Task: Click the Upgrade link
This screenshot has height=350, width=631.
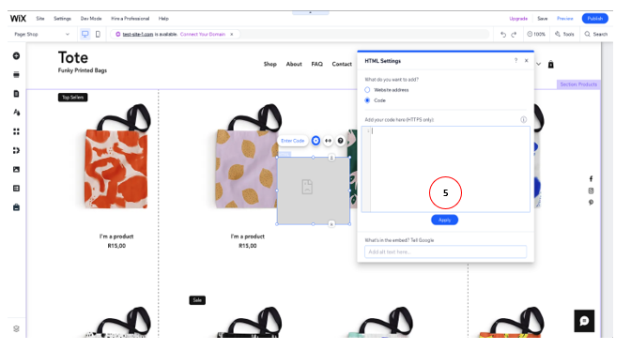Action: [x=518, y=19]
